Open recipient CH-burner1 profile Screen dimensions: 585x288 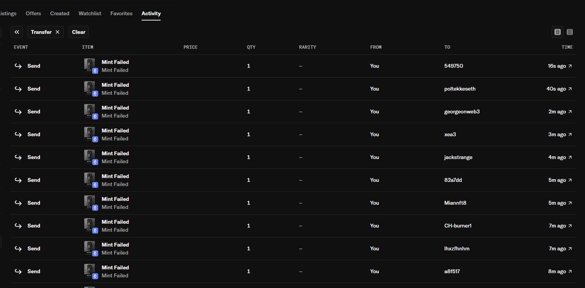point(458,226)
